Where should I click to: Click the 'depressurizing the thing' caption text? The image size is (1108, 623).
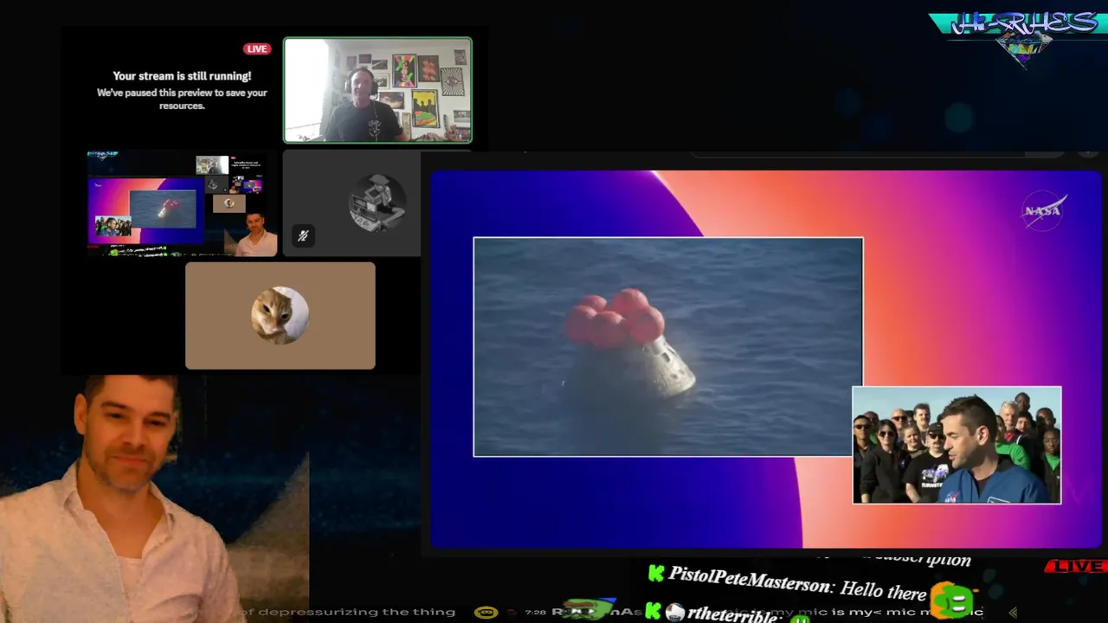[357, 612]
